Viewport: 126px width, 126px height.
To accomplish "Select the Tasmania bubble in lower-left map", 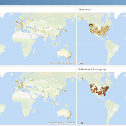I will [69, 120].
